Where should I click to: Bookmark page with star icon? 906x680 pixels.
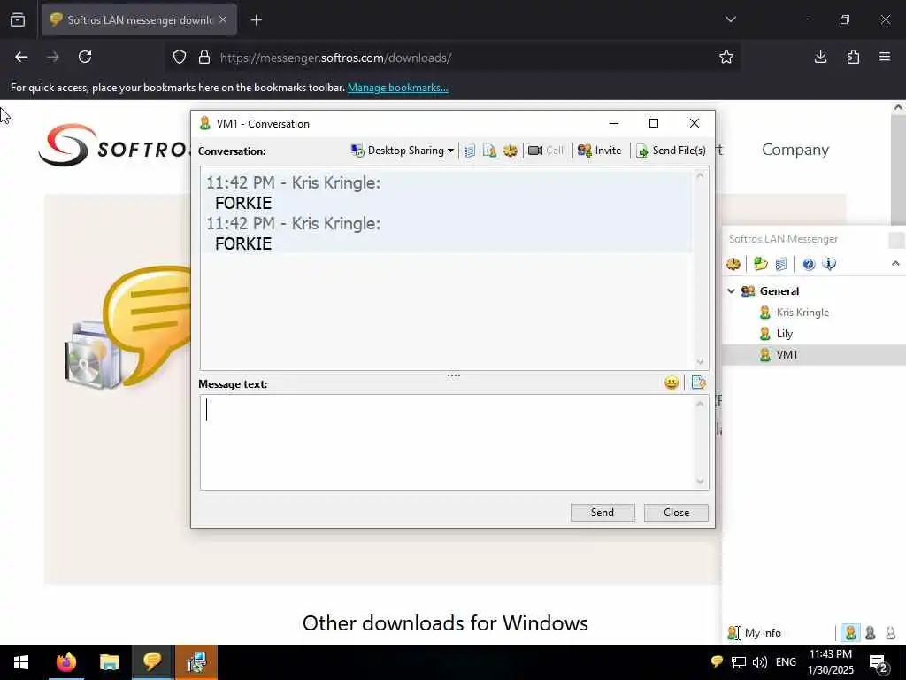[726, 58]
